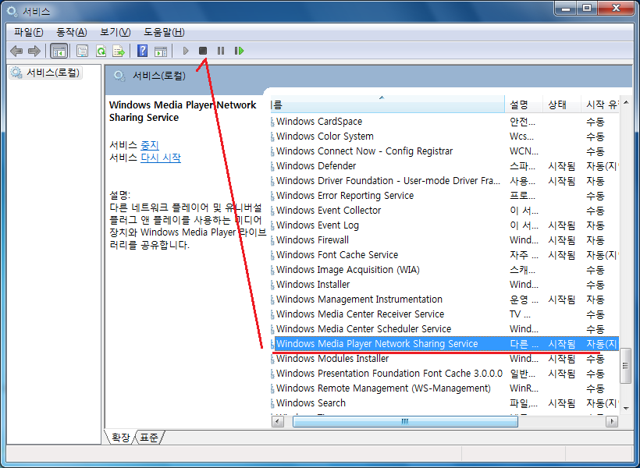Viewport: 640px width, 468px height.
Task: Click the Start Service play icon
Action: tap(186, 51)
